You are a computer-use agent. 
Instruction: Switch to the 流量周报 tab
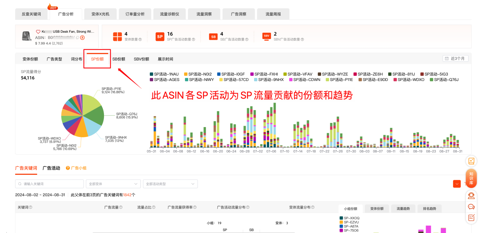tap(273, 14)
